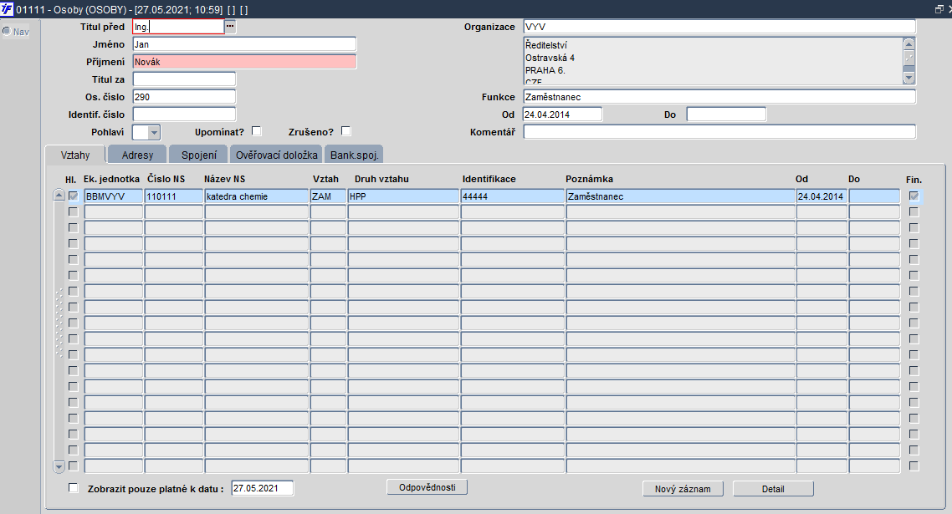Toggle the Zrušeno? checkbox

346,131
